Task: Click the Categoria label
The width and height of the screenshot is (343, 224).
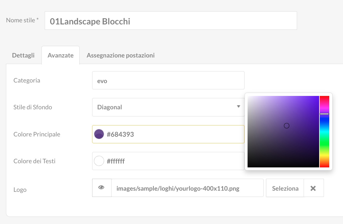Action: [x=27, y=80]
